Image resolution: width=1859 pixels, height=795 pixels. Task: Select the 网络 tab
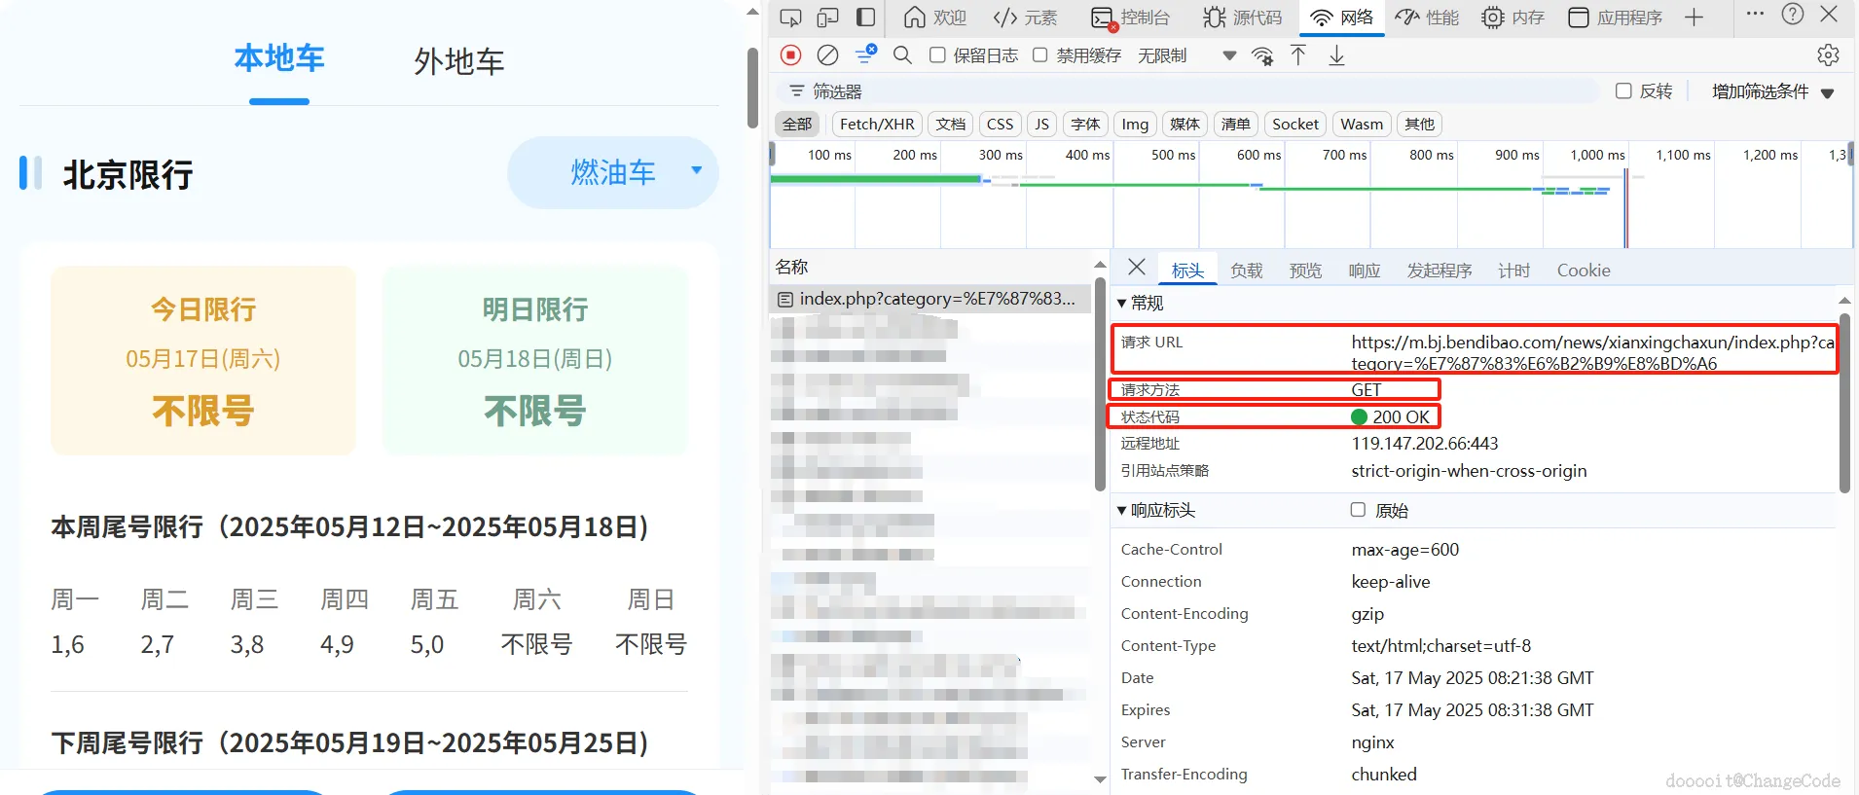click(x=1342, y=18)
